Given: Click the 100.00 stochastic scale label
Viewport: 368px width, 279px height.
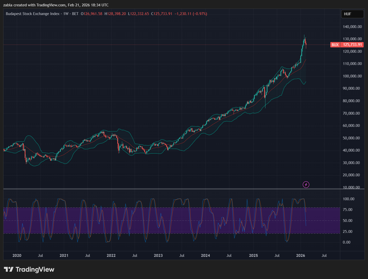Looking at the screenshot, I should tap(348, 199).
